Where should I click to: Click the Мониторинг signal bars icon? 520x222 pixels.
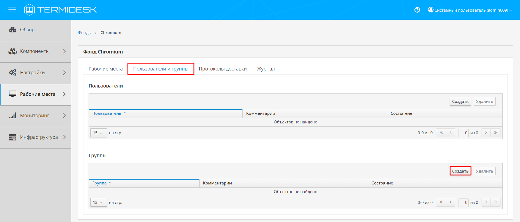[x=12, y=116]
